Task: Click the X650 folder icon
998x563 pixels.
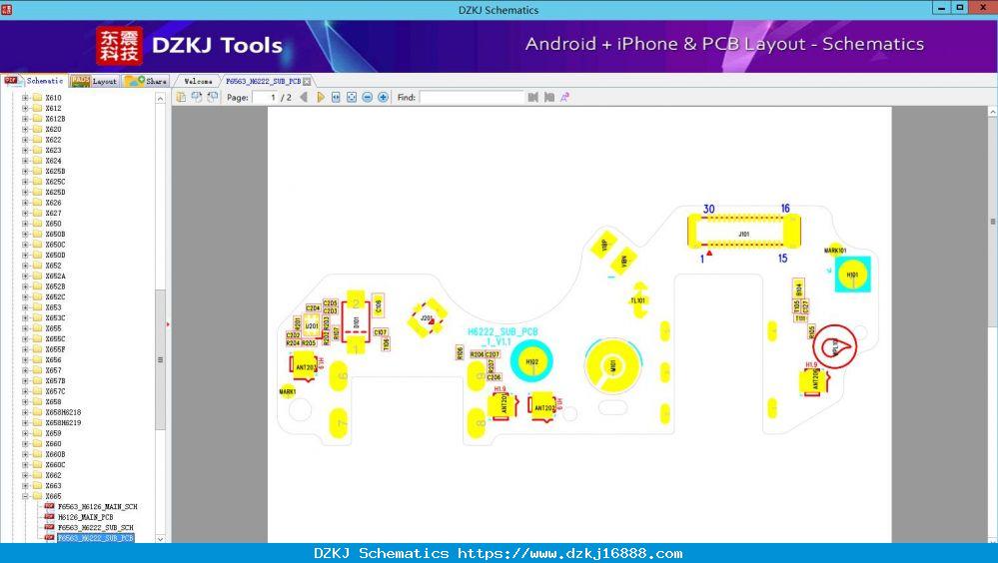Action: (37, 224)
